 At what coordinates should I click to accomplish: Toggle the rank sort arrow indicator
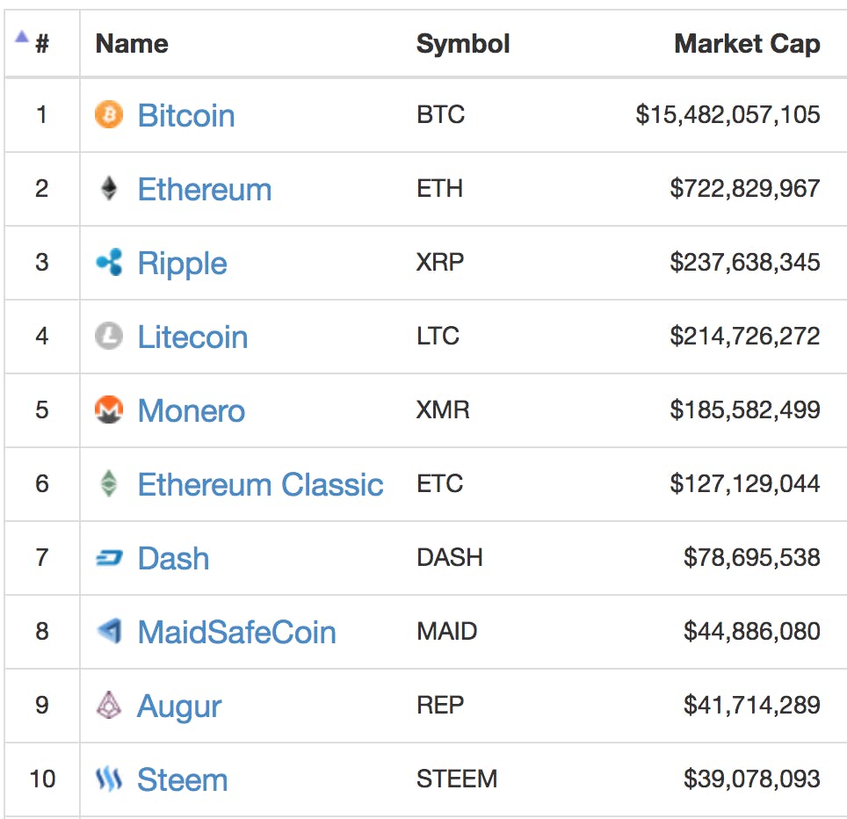click(19, 36)
